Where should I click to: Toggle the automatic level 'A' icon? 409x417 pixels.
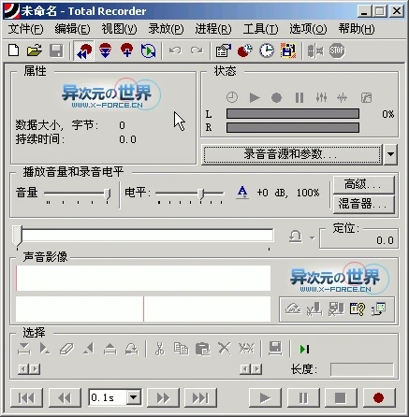pyautogui.click(x=242, y=193)
